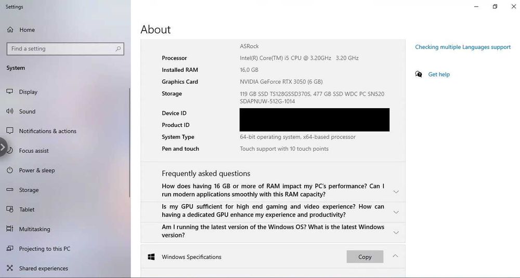Select the System Type value text

tap(298, 137)
